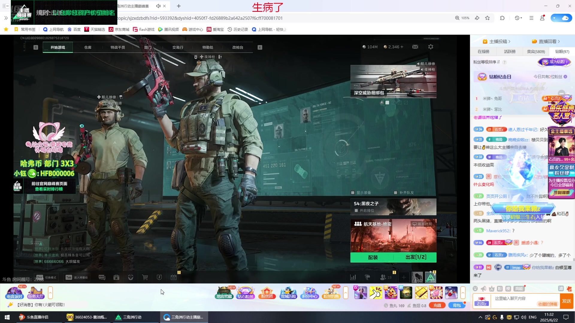575x323 pixels.
Task: Click the Windows Start button
Action: (x=7, y=317)
